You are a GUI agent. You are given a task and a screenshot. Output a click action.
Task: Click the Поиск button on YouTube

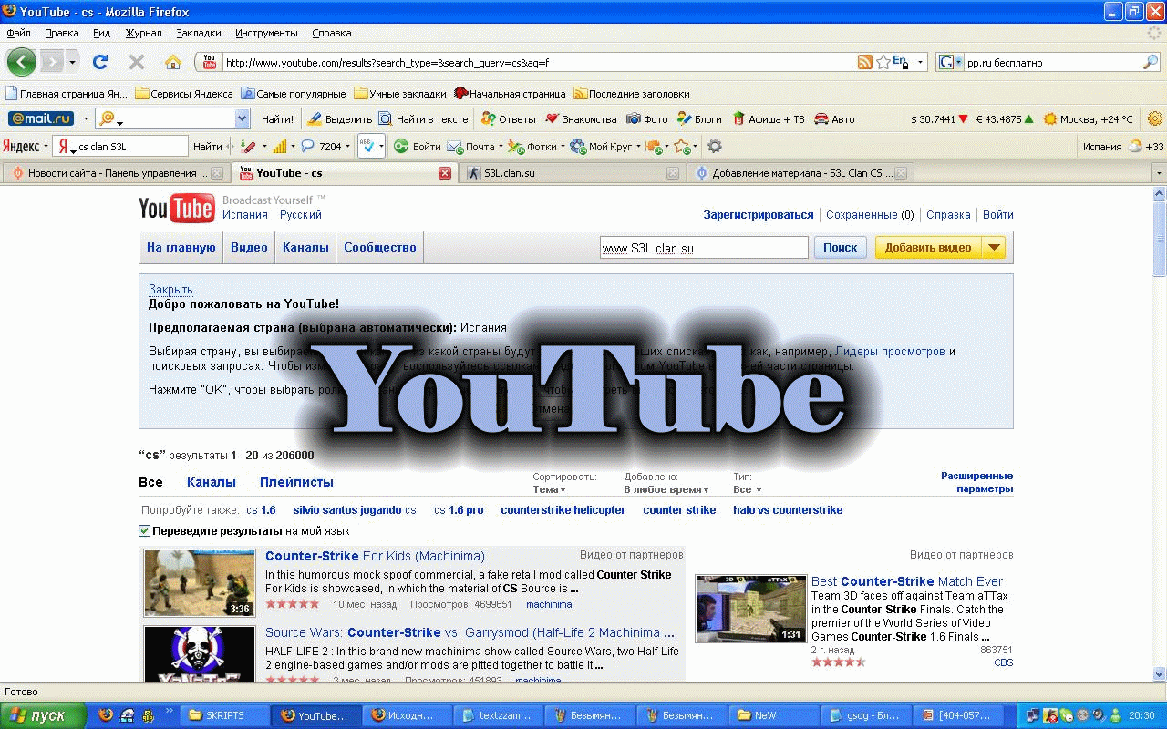pos(840,247)
